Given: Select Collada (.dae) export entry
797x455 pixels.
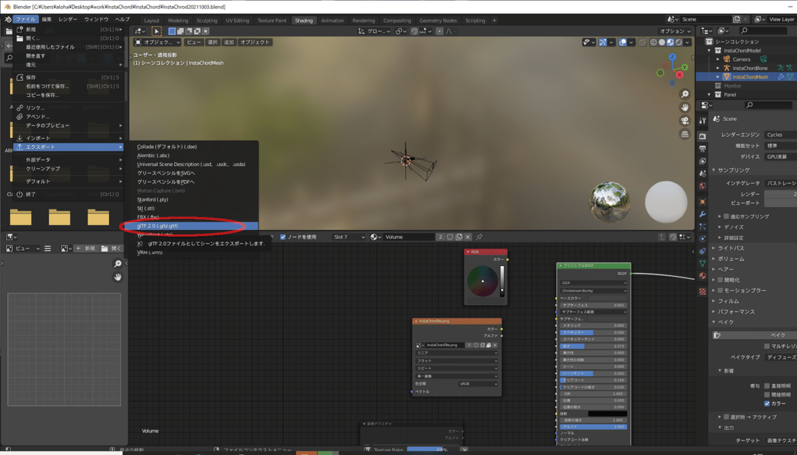Looking at the screenshot, I should (x=193, y=147).
